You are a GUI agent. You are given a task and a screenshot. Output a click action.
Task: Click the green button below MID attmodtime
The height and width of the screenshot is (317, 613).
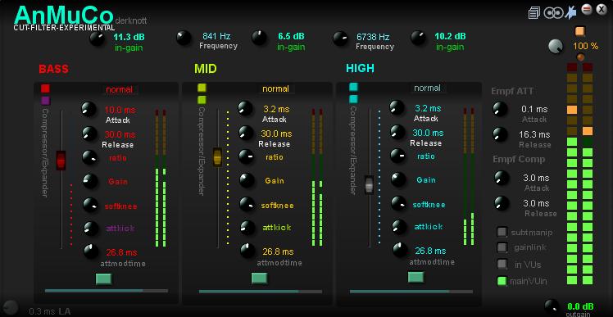point(259,278)
